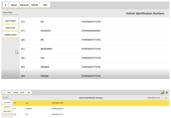Select the [27] UPC row in large view

(x=95, y=22)
